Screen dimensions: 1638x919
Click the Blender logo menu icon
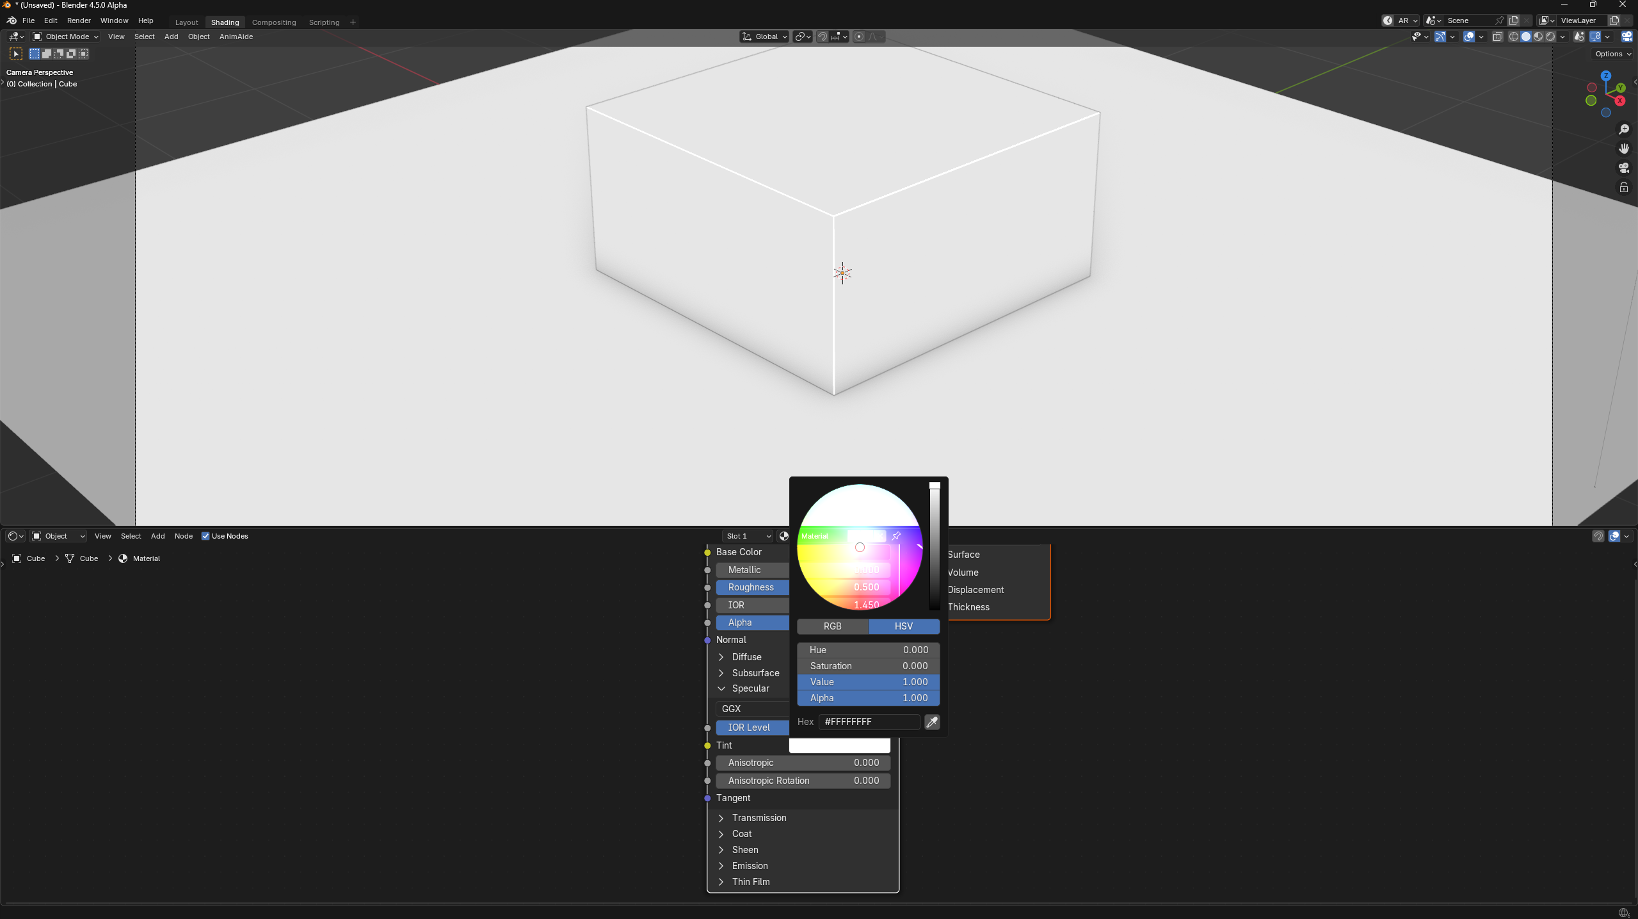pyautogui.click(x=12, y=20)
